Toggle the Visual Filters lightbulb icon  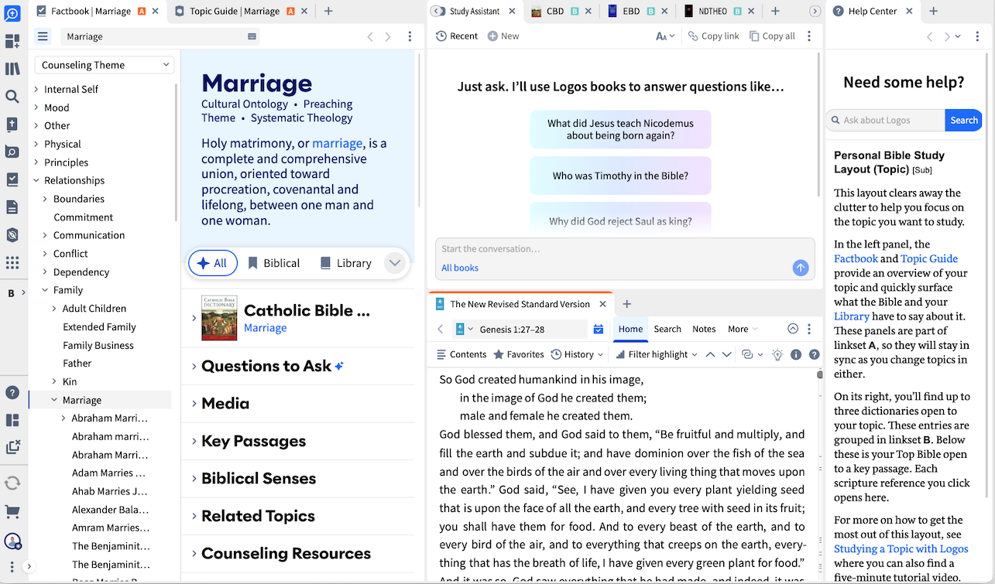(x=777, y=354)
